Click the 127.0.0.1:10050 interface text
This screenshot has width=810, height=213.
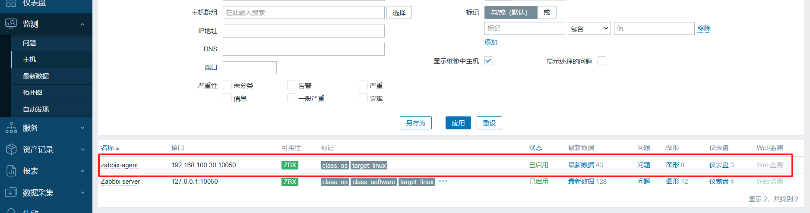pos(195,182)
